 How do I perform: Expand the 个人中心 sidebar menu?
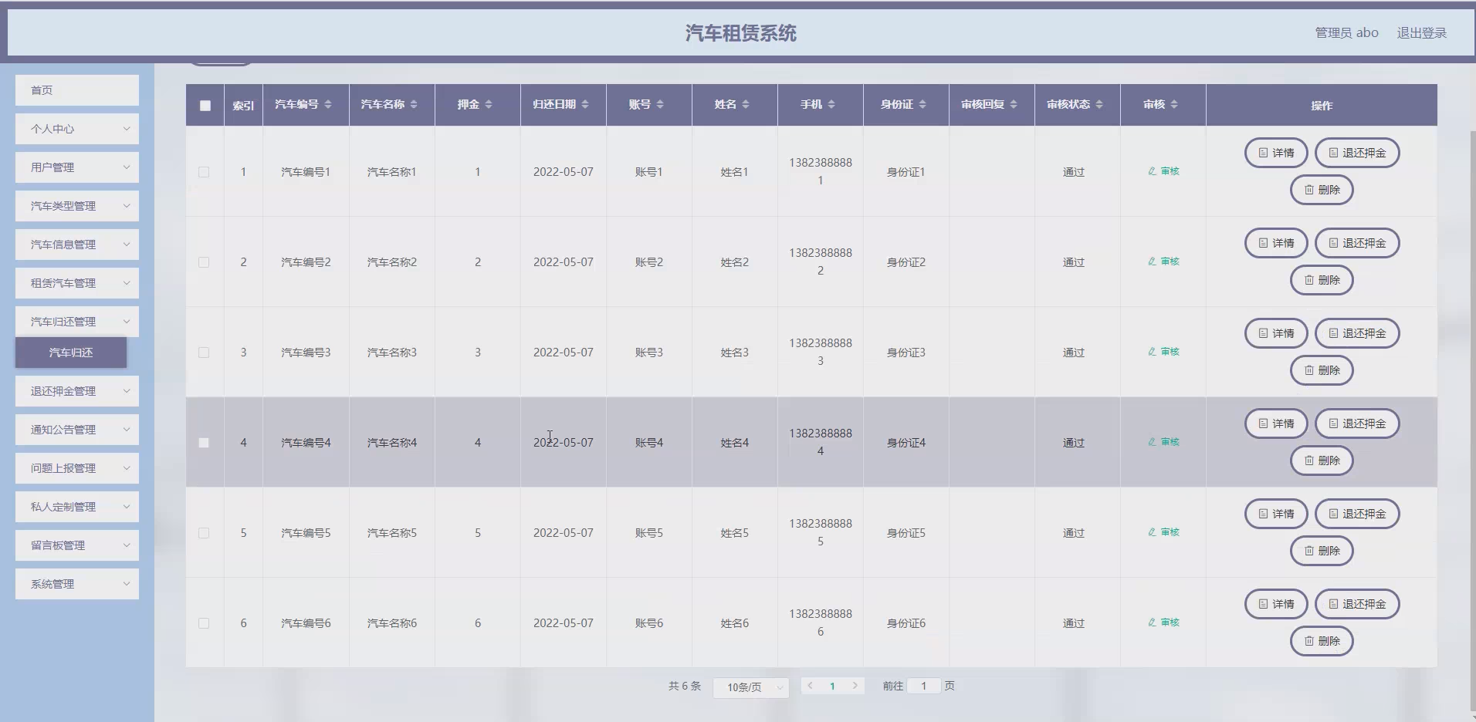[x=77, y=129]
